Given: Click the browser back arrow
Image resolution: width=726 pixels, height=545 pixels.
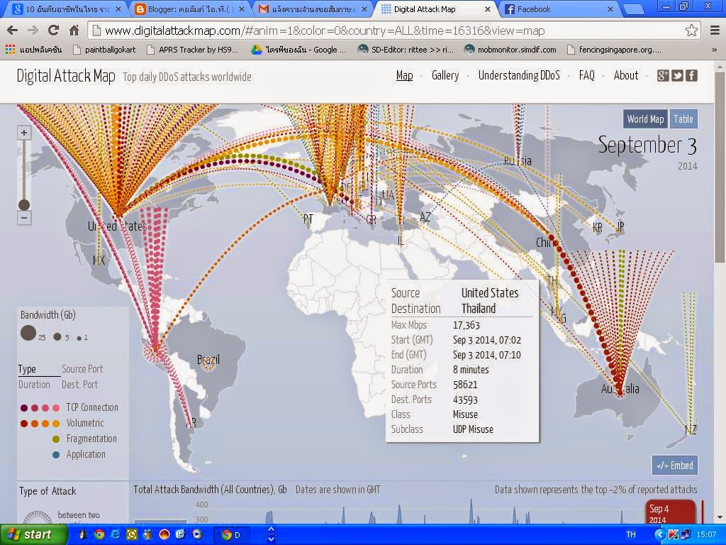Looking at the screenshot, I should point(13,31).
